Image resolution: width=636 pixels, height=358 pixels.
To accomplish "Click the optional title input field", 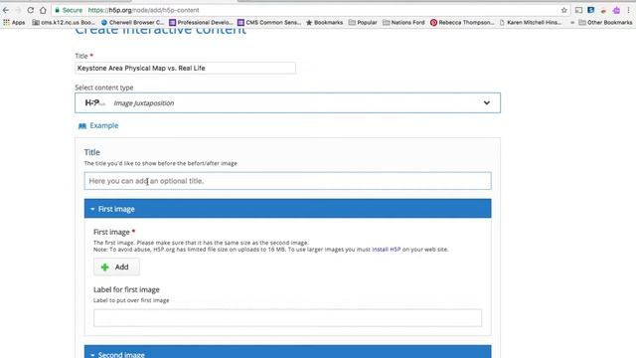I will (x=287, y=181).
